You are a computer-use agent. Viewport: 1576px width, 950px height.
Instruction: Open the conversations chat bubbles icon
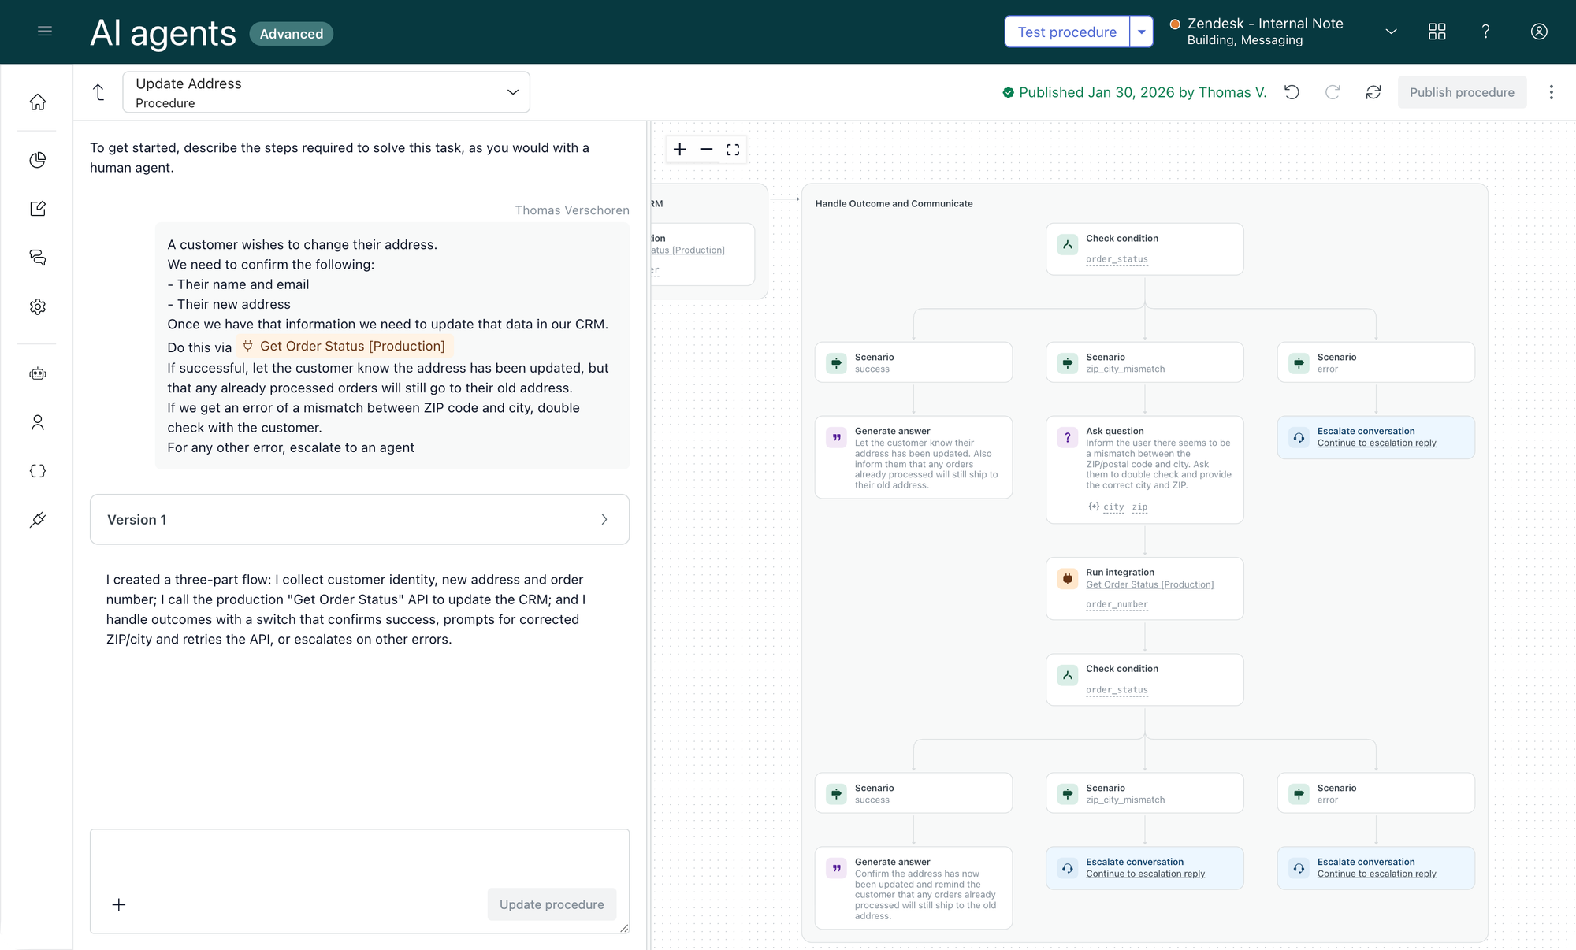click(x=37, y=258)
